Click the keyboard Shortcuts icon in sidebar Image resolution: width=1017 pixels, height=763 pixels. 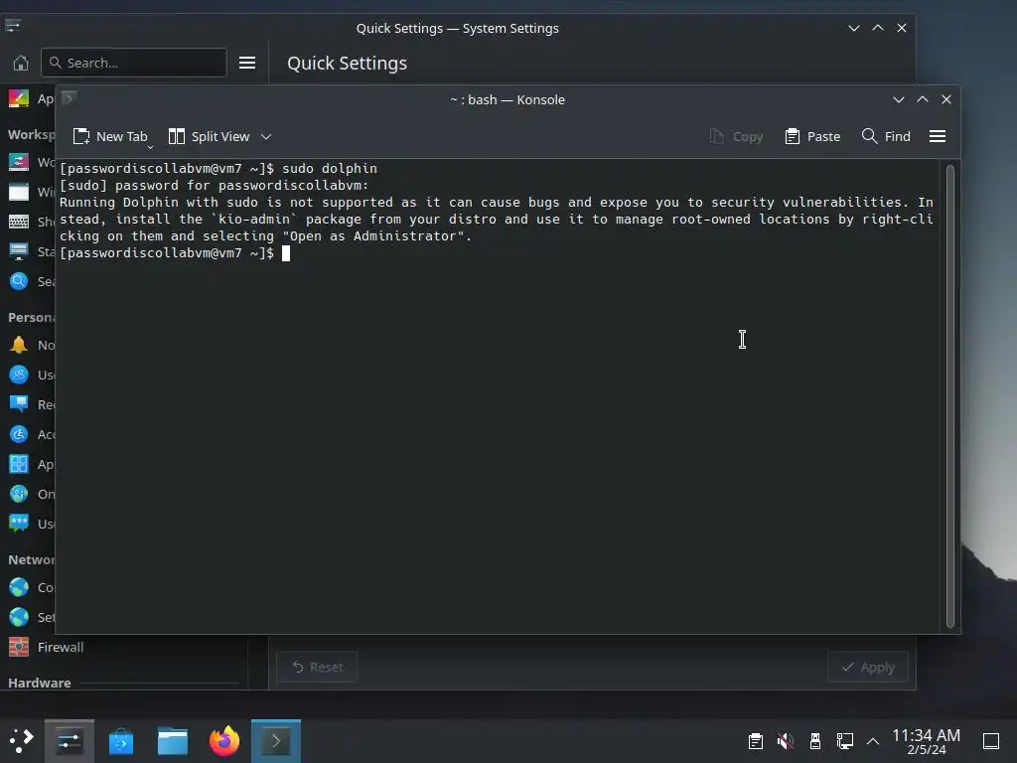[x=19, y=222]
